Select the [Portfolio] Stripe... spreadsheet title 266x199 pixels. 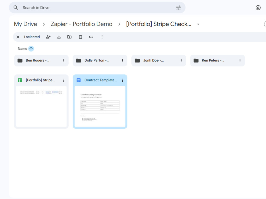(x=40, y=80)
